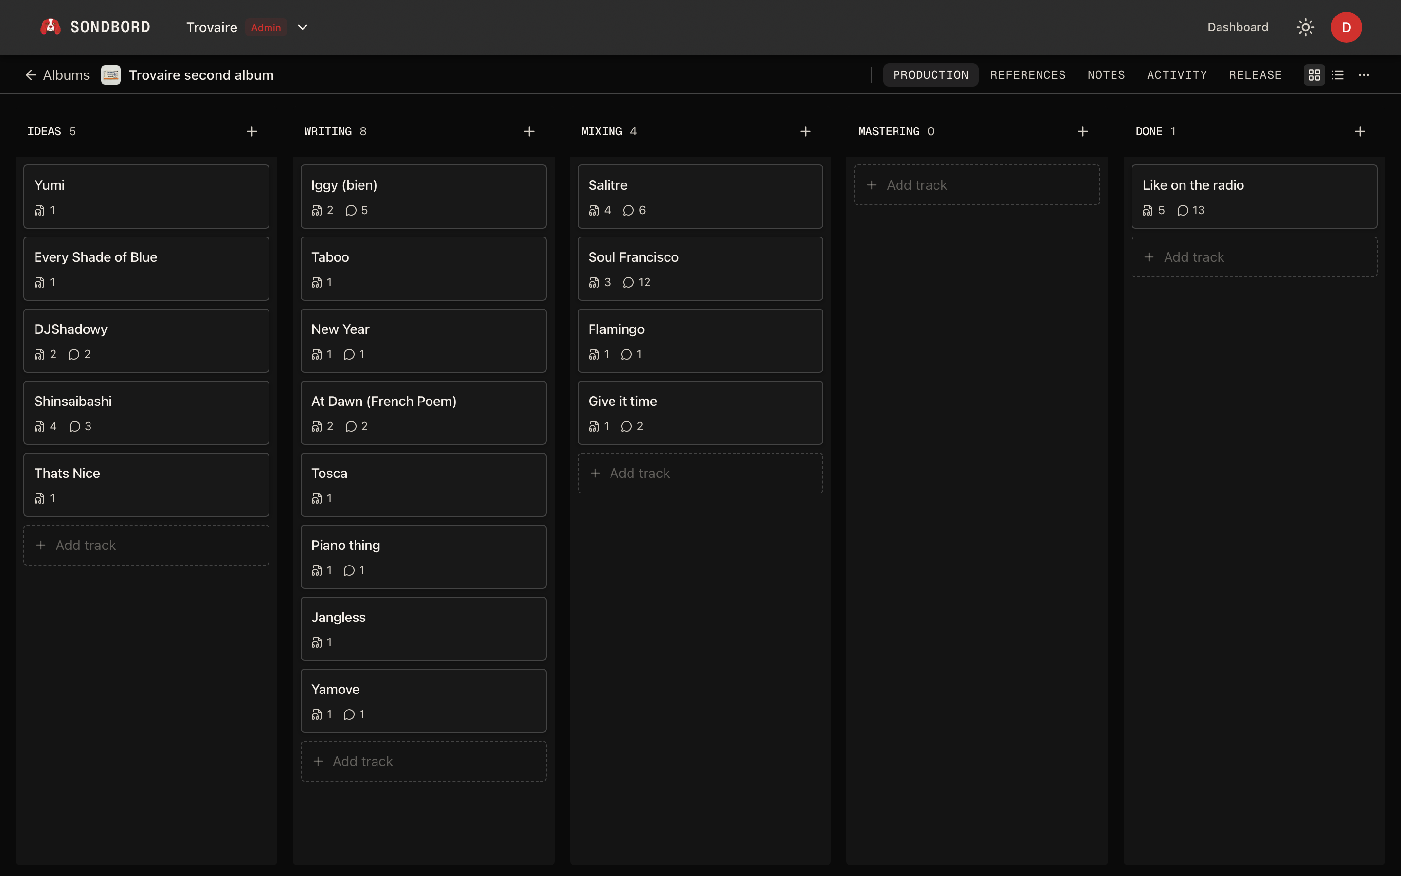Open the album more options menu

pyautogui.click(x=1364, y=75)
